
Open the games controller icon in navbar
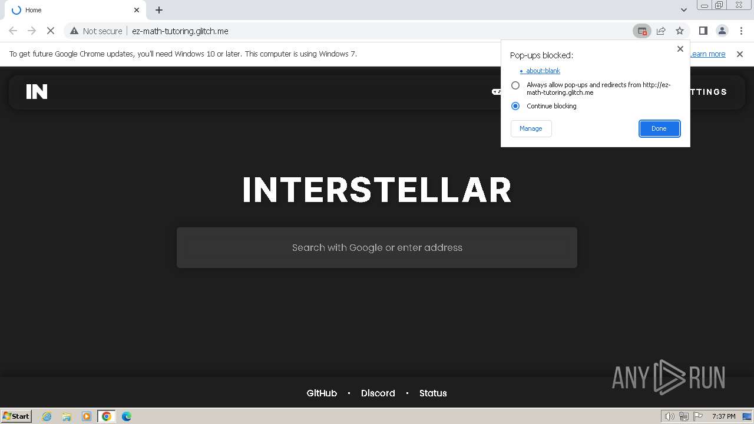point(497,92)
